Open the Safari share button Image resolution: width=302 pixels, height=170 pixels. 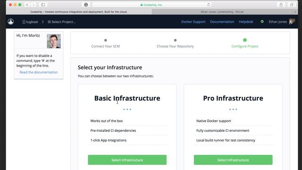click(x=281, y=5)
